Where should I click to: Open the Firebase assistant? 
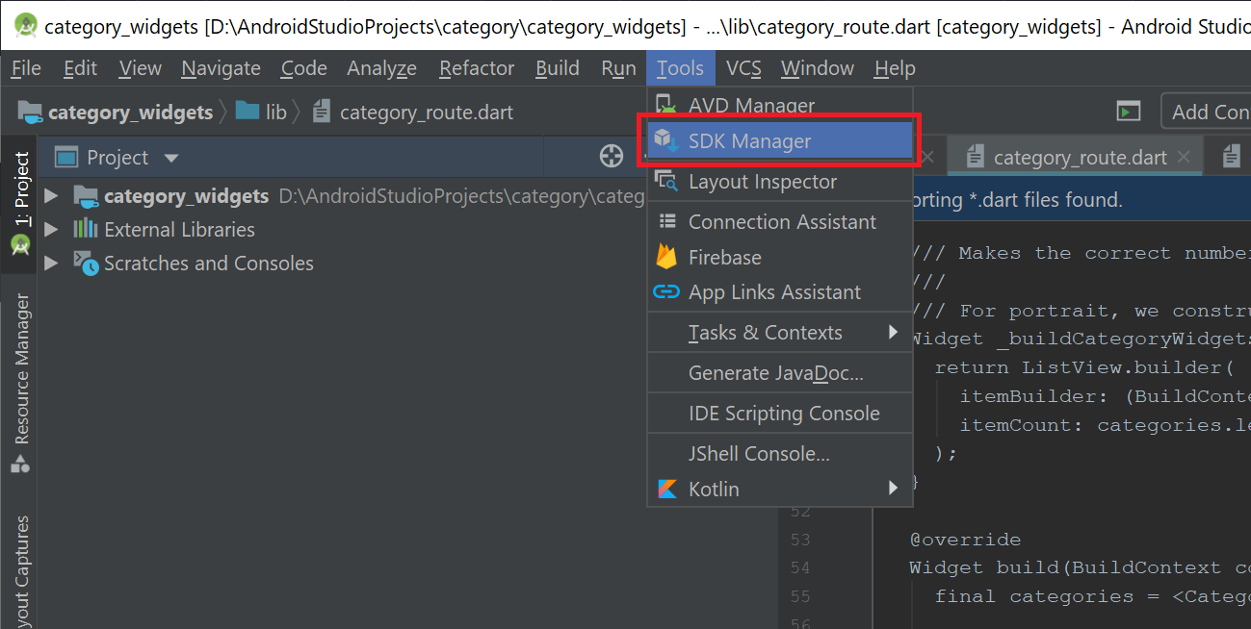pos(723,256)
